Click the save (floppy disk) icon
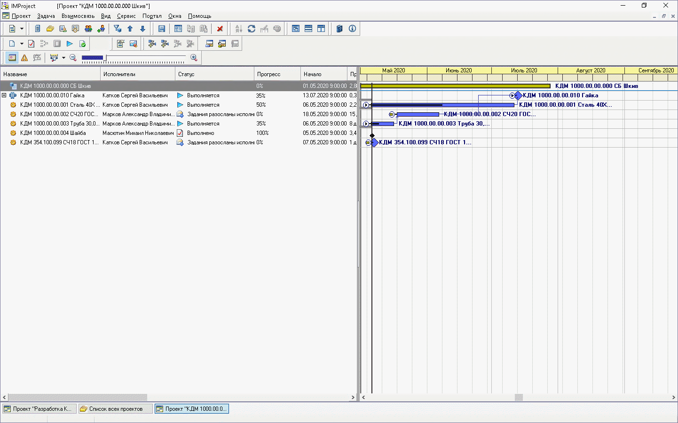Viewport: 678px width, 423px height. click(x=161, y=29)
